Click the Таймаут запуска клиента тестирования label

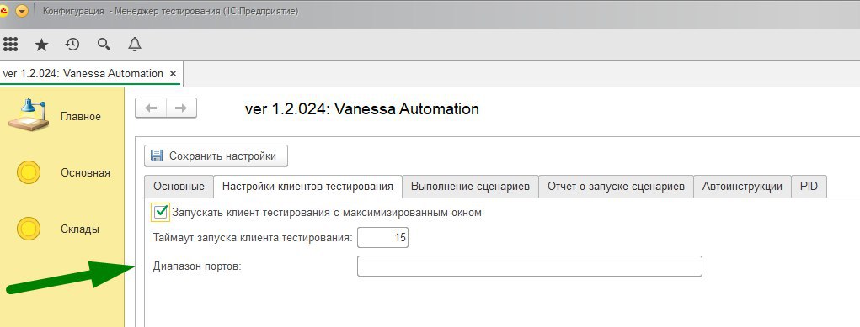point(253,238)
